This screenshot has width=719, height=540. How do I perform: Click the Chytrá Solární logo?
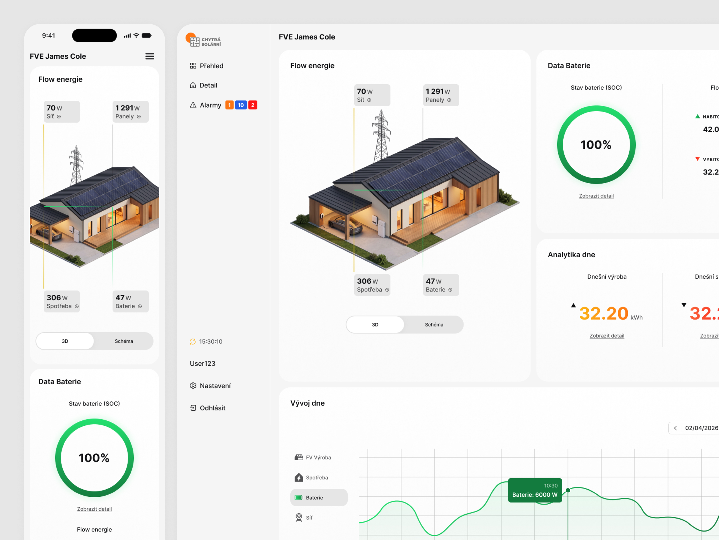click(203, 40)
